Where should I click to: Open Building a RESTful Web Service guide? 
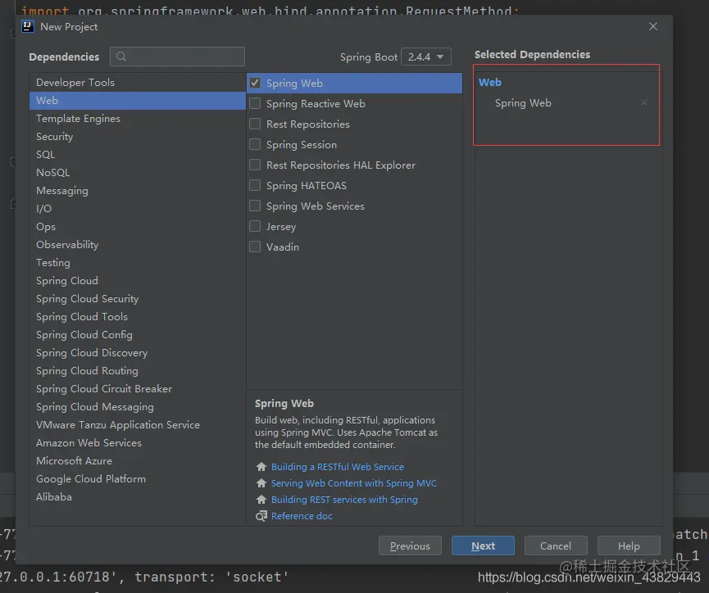pyautogui.click(x=338, y=466)
